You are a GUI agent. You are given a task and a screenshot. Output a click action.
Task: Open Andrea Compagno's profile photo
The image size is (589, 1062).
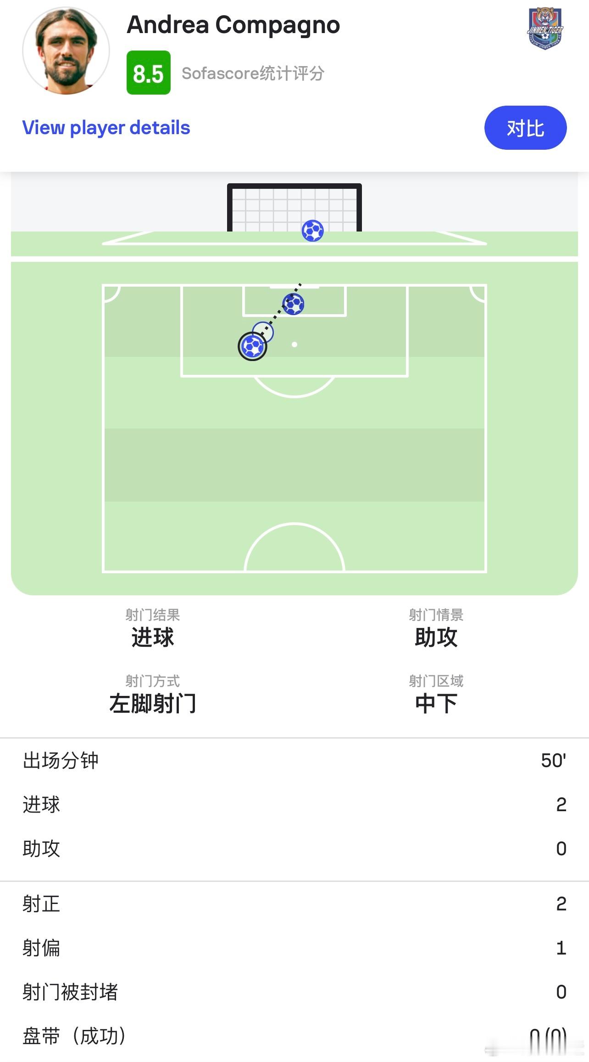(x=66, y=51)
